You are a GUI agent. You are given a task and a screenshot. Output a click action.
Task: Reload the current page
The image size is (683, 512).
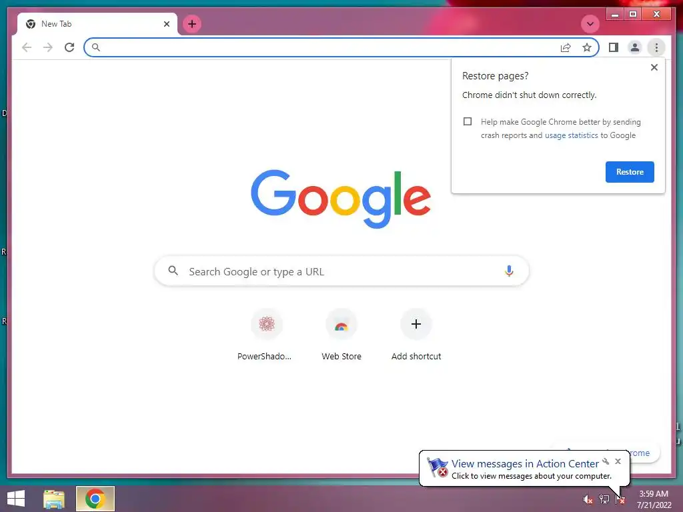(69, 47)
